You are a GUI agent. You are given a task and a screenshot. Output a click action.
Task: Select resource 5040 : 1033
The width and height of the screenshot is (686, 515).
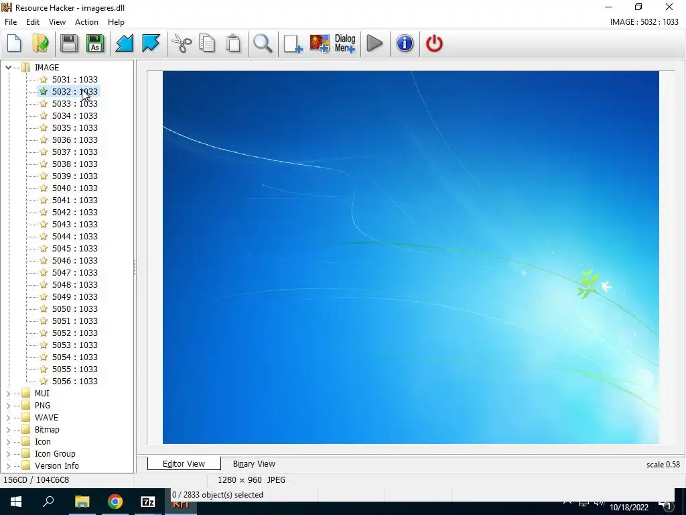75,188
